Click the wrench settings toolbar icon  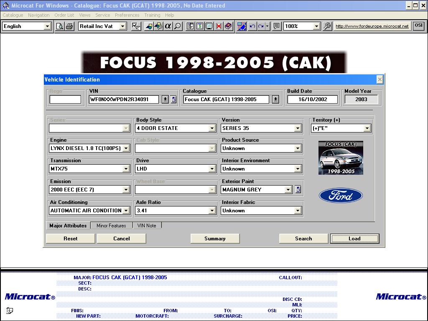[327, 26]
